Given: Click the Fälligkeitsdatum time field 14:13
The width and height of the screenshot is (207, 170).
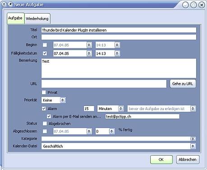Looking at the screenshot, I should pyautogui.click(x=105, y=53).
